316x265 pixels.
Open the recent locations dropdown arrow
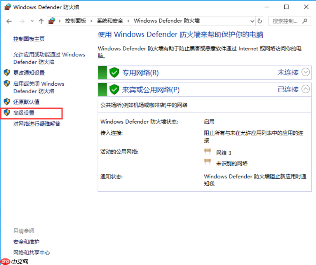pos(32,21)
